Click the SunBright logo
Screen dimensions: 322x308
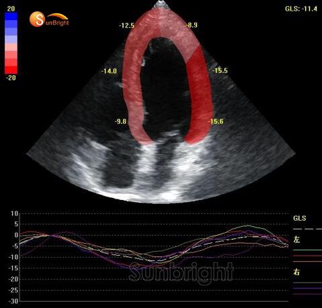(49, 19)
